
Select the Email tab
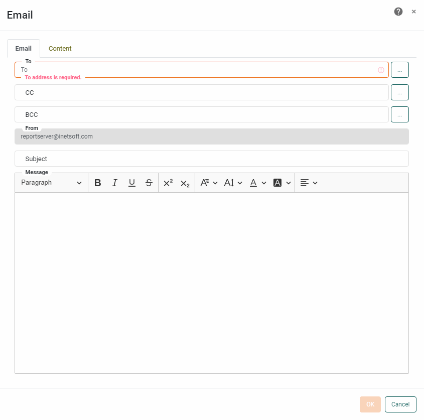(x=23, y=48)
